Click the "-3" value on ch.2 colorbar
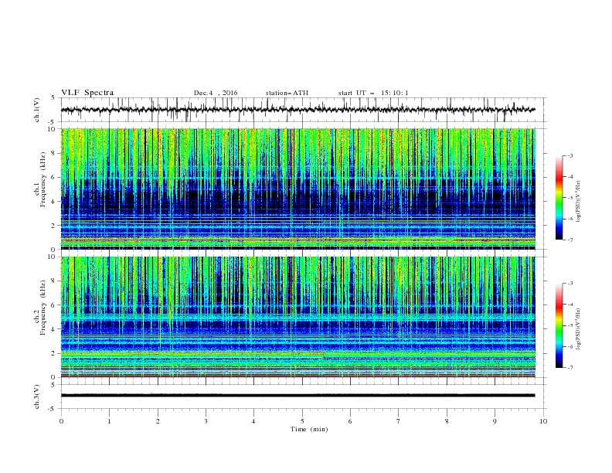 (x=570, y=284)
